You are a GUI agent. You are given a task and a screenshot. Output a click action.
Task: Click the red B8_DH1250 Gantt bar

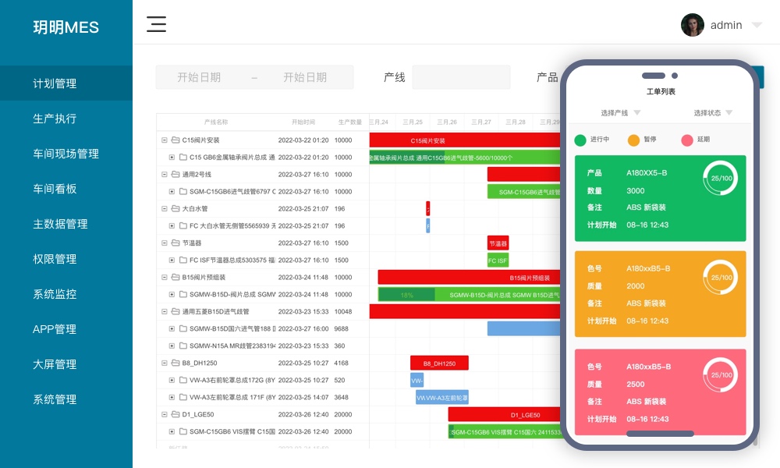click(x=439, y=363)
